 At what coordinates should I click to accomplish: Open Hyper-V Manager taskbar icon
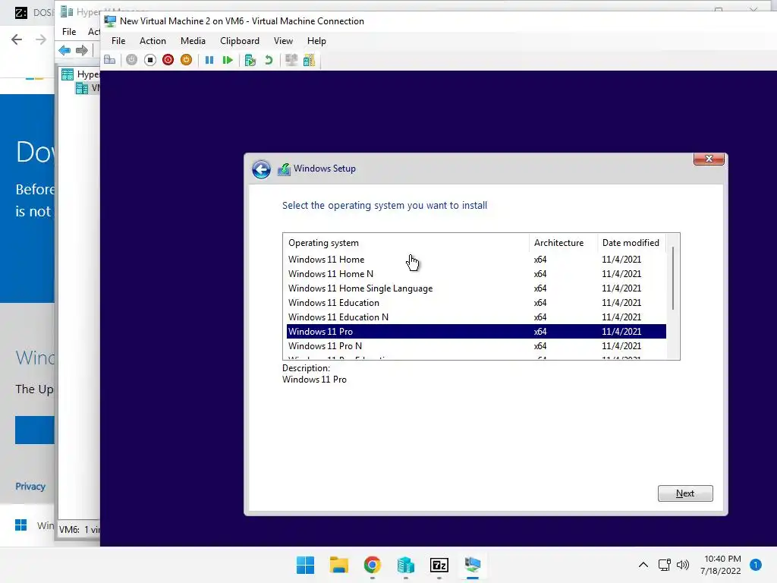tap(405, 565)
